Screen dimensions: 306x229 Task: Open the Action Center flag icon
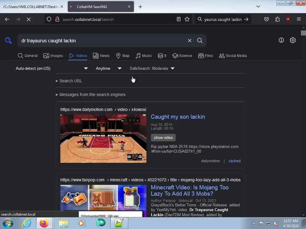(261, 223)
